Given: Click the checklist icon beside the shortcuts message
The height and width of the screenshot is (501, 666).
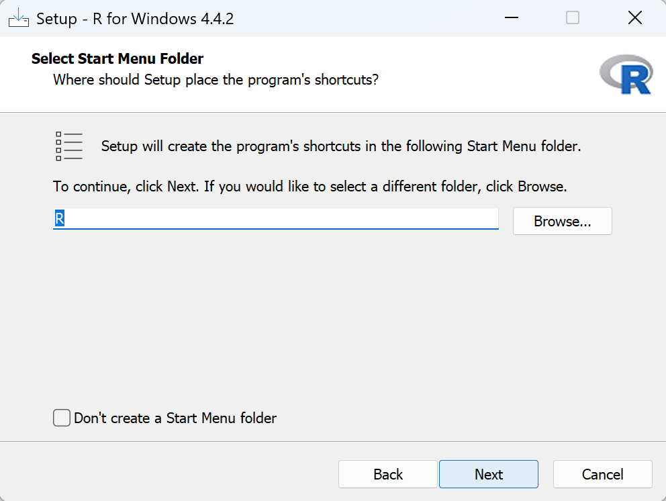Looking at the screenshot, I should (68, 146).
